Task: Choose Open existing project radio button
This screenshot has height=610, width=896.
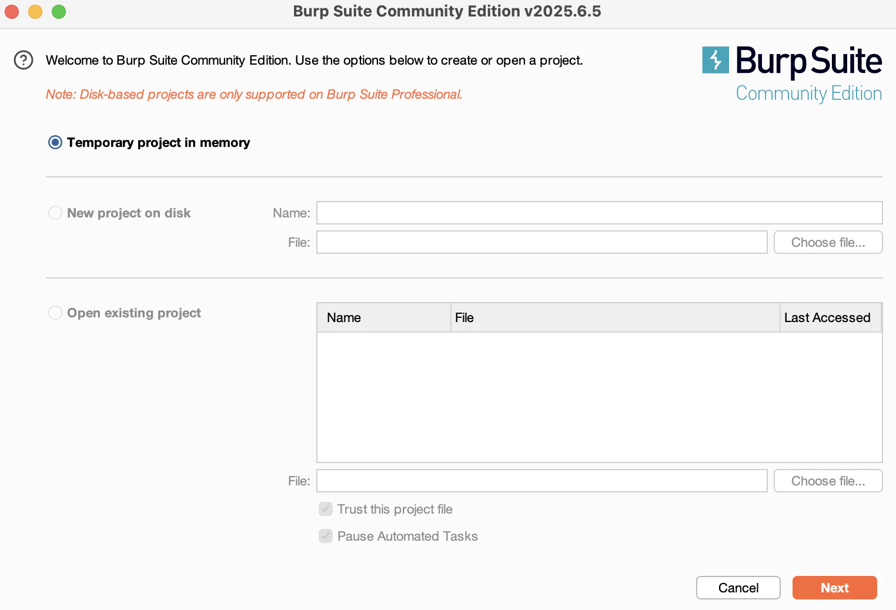Action: pyautogui.click(x=55, y=313)
